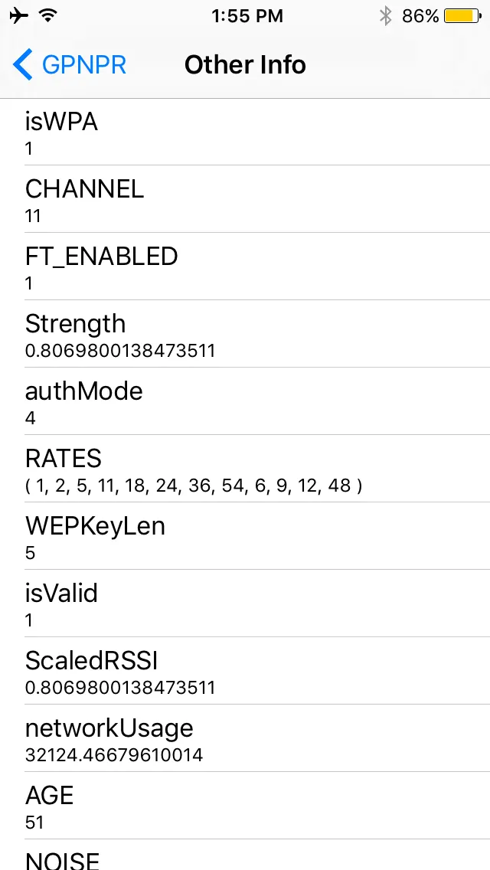Tap the Other Info title
Screen dimensions: 490x870
click(245, 65)
